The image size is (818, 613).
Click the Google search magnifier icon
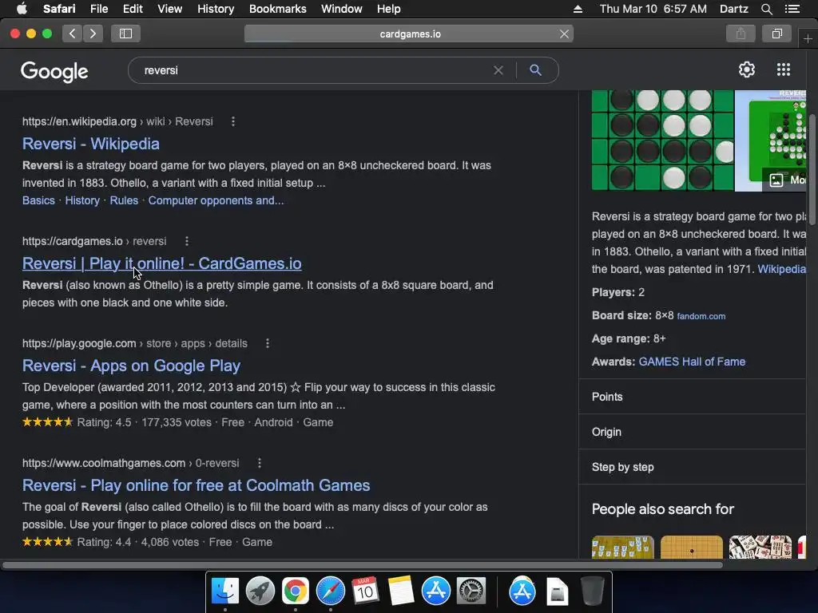(x=535, y=70)
